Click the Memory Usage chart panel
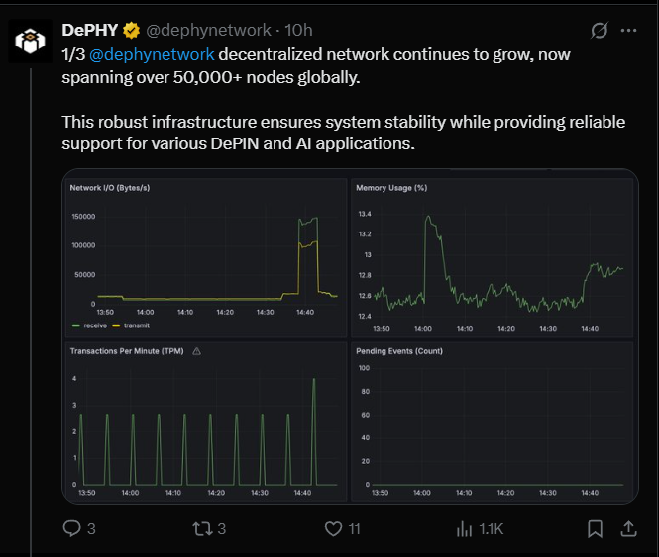 click(492, 257)
